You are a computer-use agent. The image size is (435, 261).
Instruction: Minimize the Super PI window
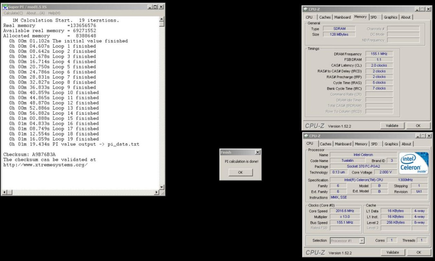[x=150, y=7]
